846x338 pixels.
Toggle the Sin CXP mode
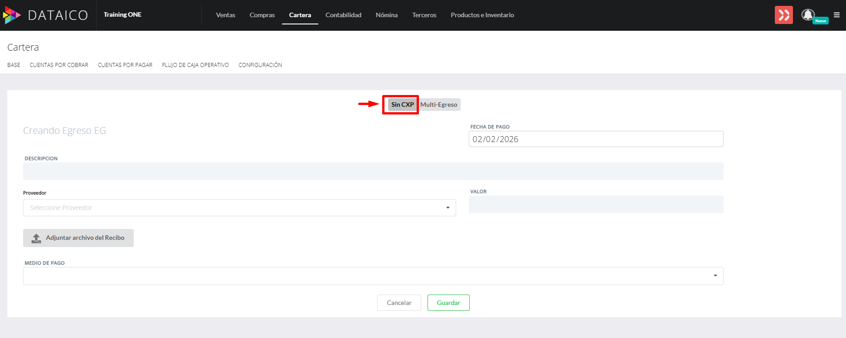(402, 105)
